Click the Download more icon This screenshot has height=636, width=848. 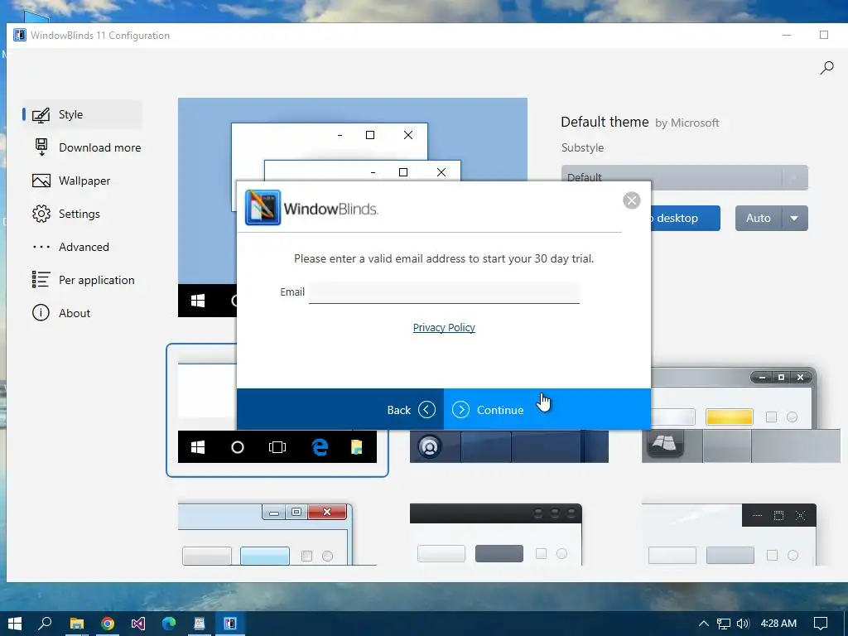(x=41, y=147)
